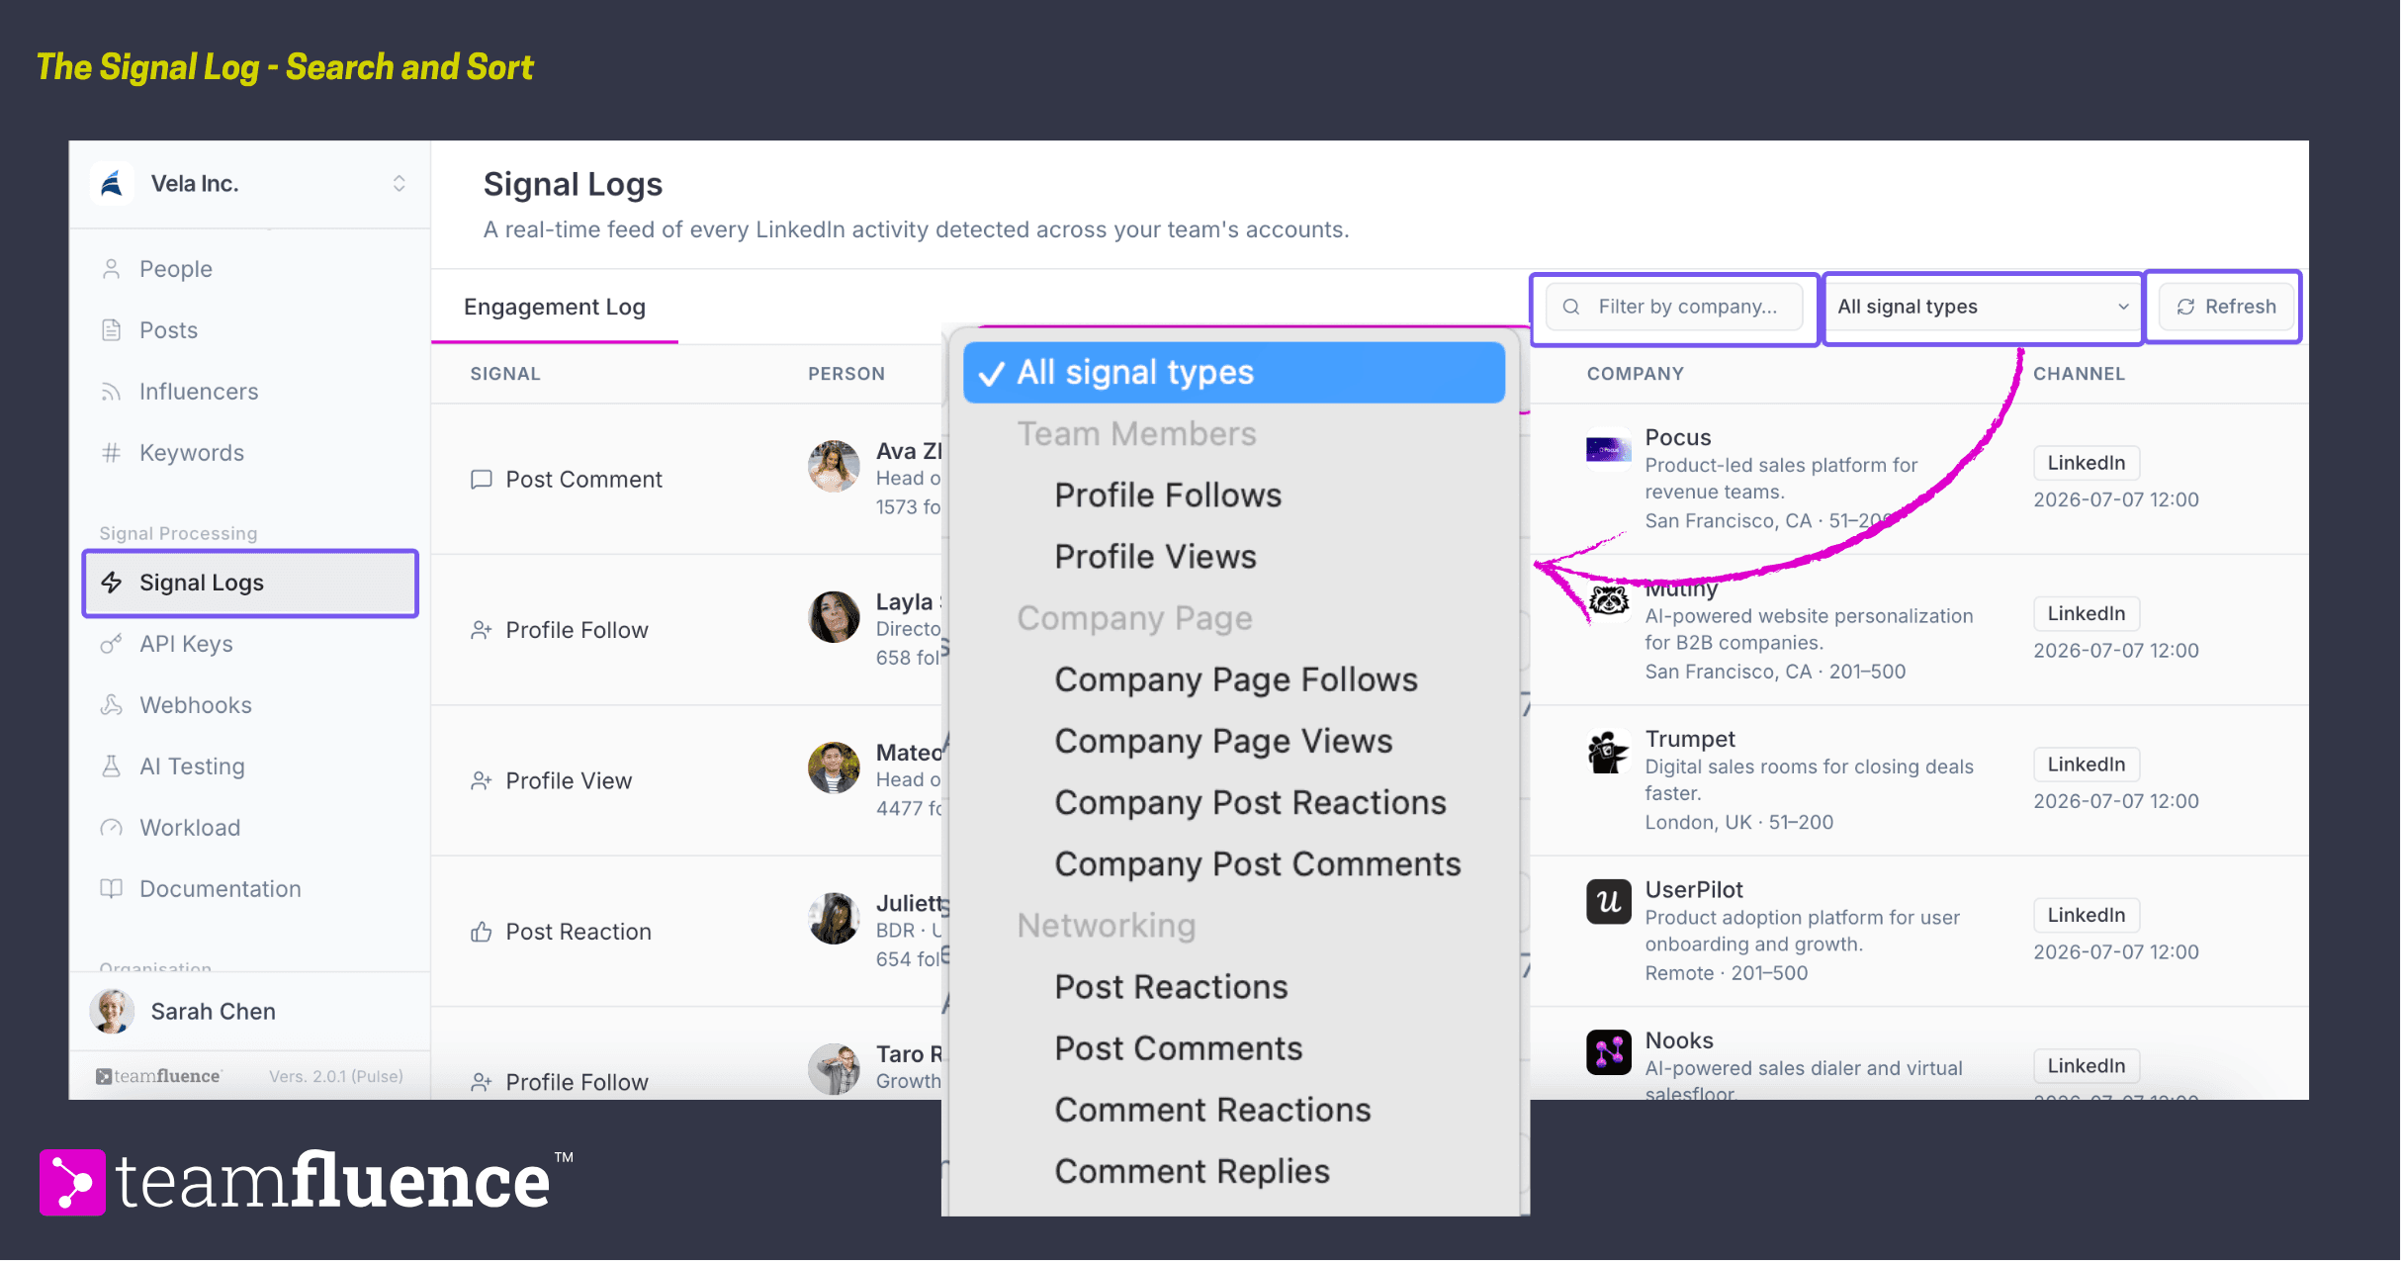
Task: Expand the Vela Inc. workspace switcher
Action: (x=249, y=184)
